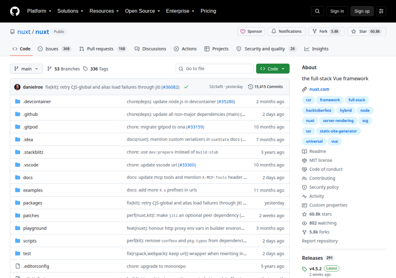The image size is (396, 278).
Task: Fork the nuxt repository
Action: pos(326,32)
